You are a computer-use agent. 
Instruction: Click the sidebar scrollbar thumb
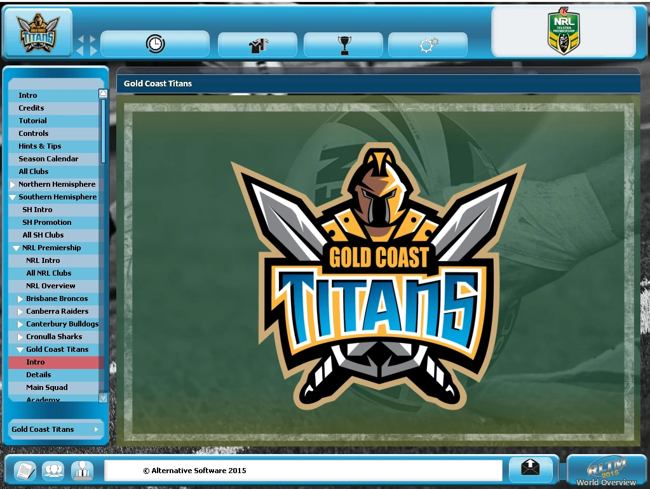tap(103, 131)
